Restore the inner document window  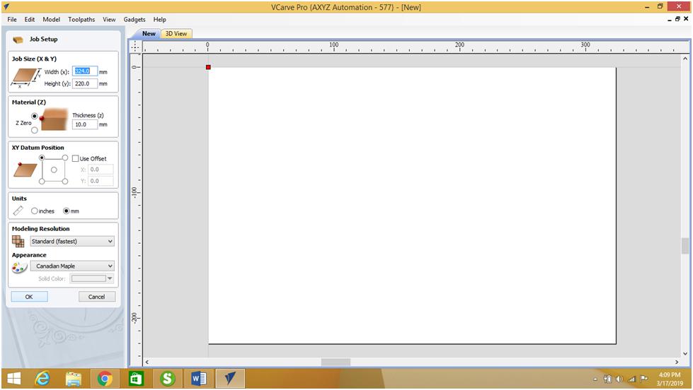677,19
